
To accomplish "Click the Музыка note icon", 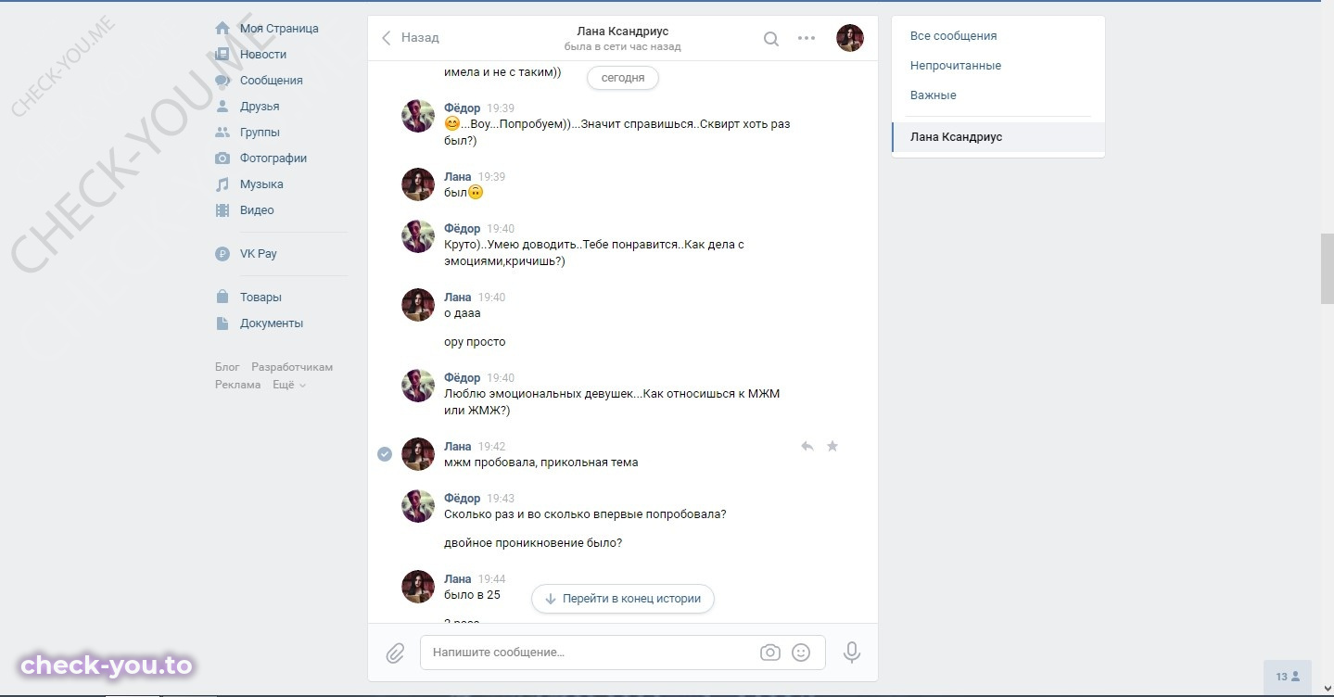I will coord(222,184).
